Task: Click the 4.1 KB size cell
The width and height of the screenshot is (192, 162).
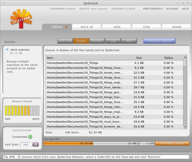Action: point(139,63)
